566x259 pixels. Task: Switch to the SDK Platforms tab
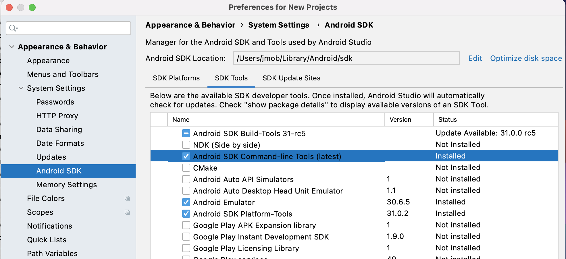[176, 78]
